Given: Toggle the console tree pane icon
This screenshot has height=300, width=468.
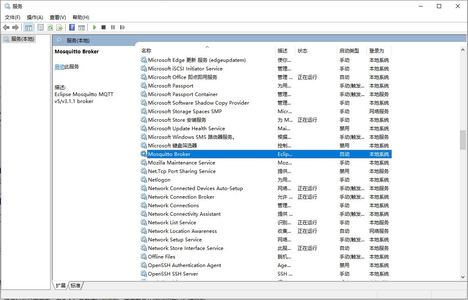Looking at the screenshot, I should (x=29, y=27).
